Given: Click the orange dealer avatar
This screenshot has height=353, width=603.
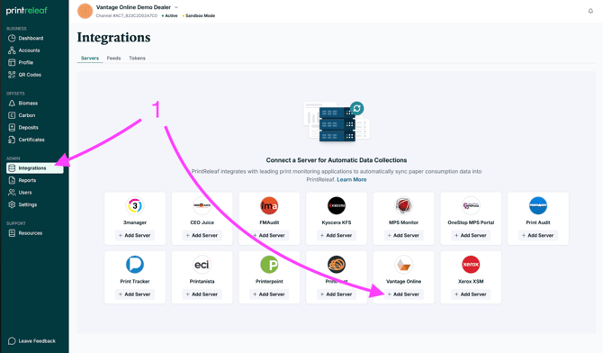Looking at the screenshot, I should [85, 11].
